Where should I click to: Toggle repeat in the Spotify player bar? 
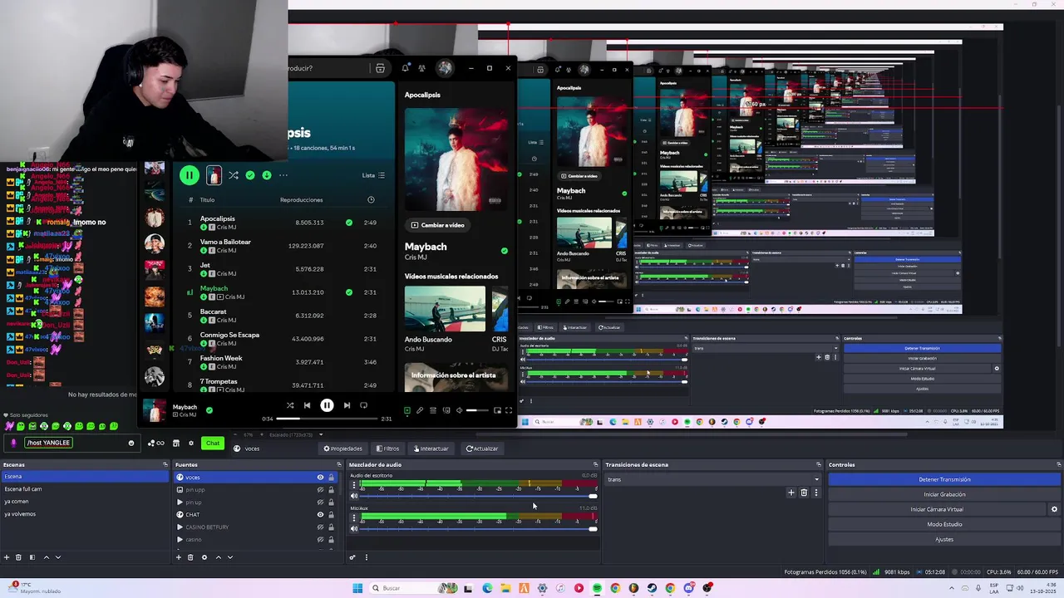[363, 405]
